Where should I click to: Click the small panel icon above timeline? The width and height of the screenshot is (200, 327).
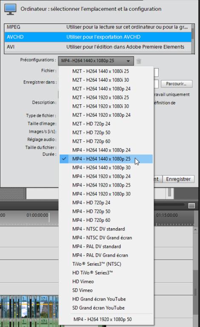click(x=191, y=206)
